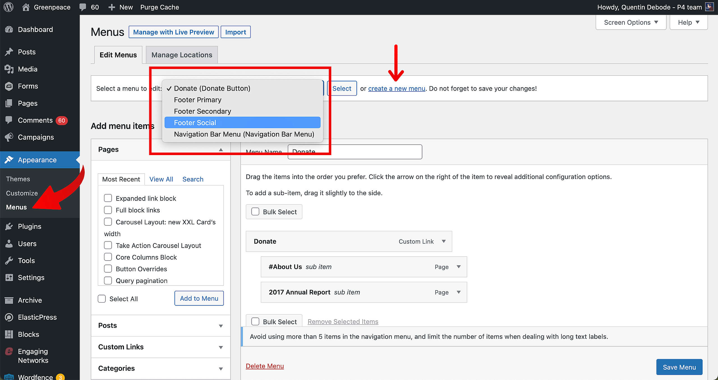This screenshot has width=718, height=380.
Task: Check the Donate (Donate Button) menu option
Action: point(243,88)
